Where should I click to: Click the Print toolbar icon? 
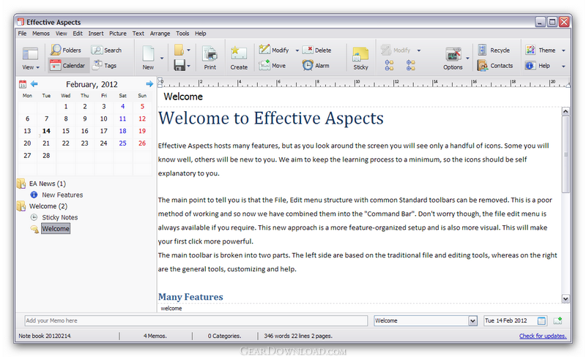pos(209,58)
